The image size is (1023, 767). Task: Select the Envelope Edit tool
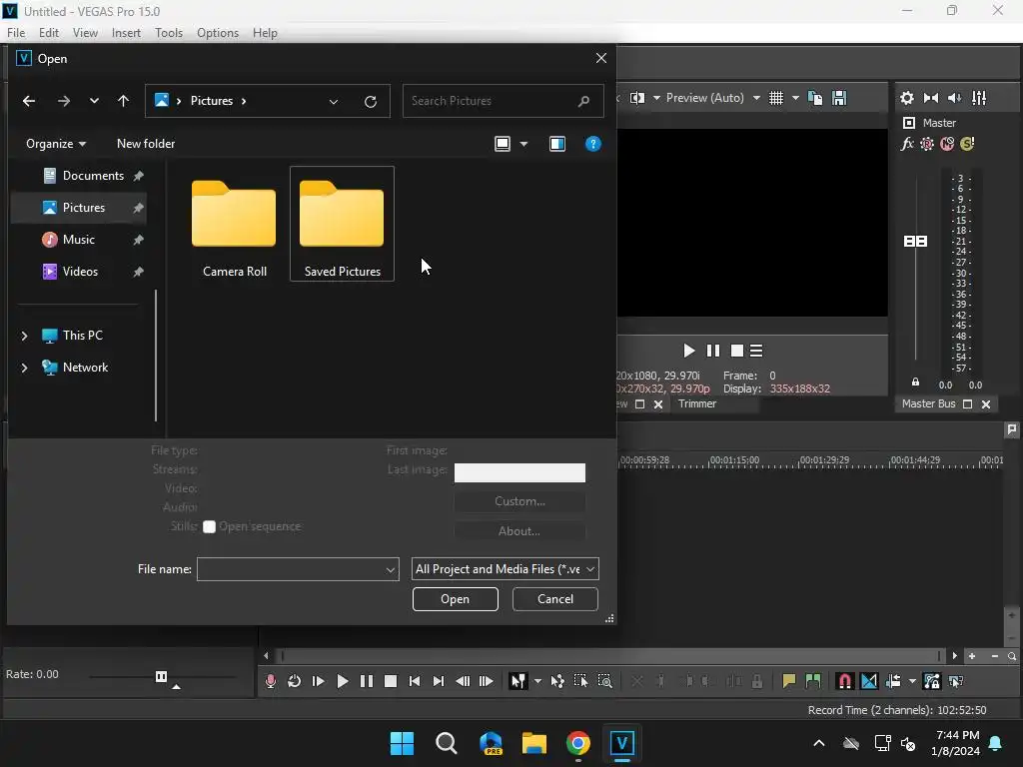pos(557,681)
